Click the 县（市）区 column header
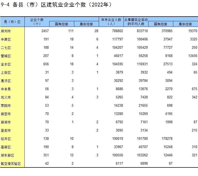Image resolution: width=198 pixels, height=176 pixels. [12, 22]
